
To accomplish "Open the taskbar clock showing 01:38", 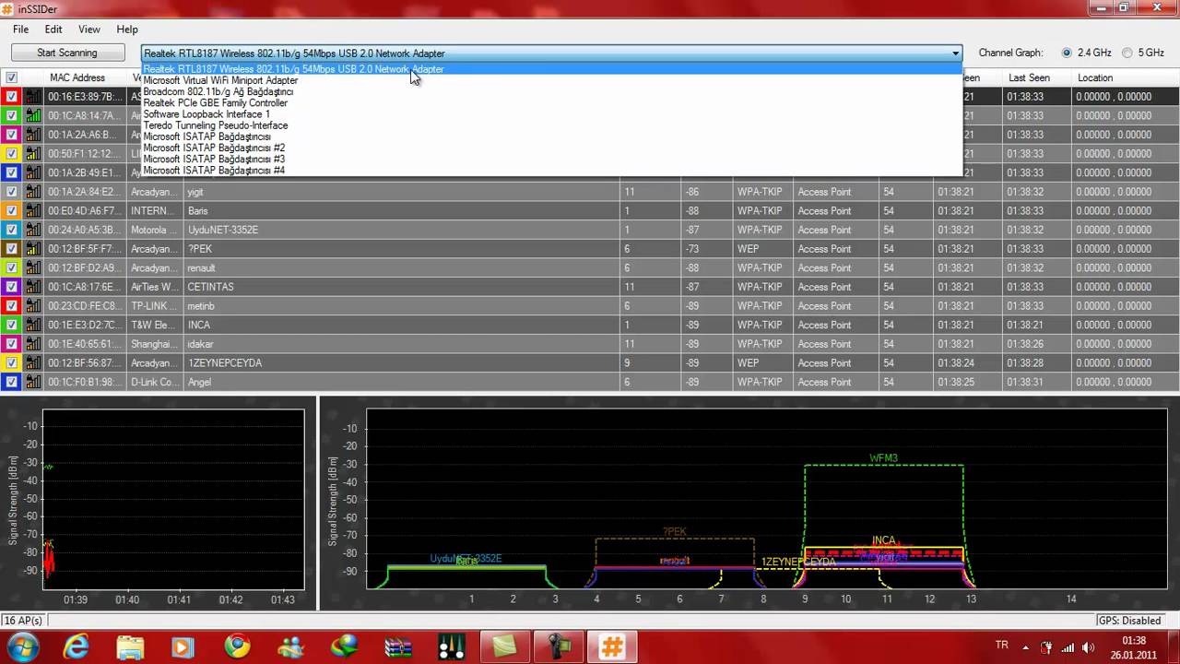I will click(1135, 647).
